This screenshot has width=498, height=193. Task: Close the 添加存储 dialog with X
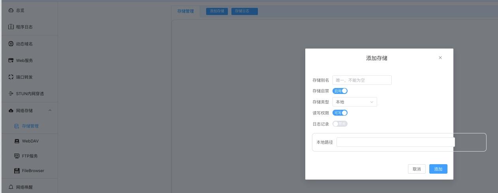(440, 58)
